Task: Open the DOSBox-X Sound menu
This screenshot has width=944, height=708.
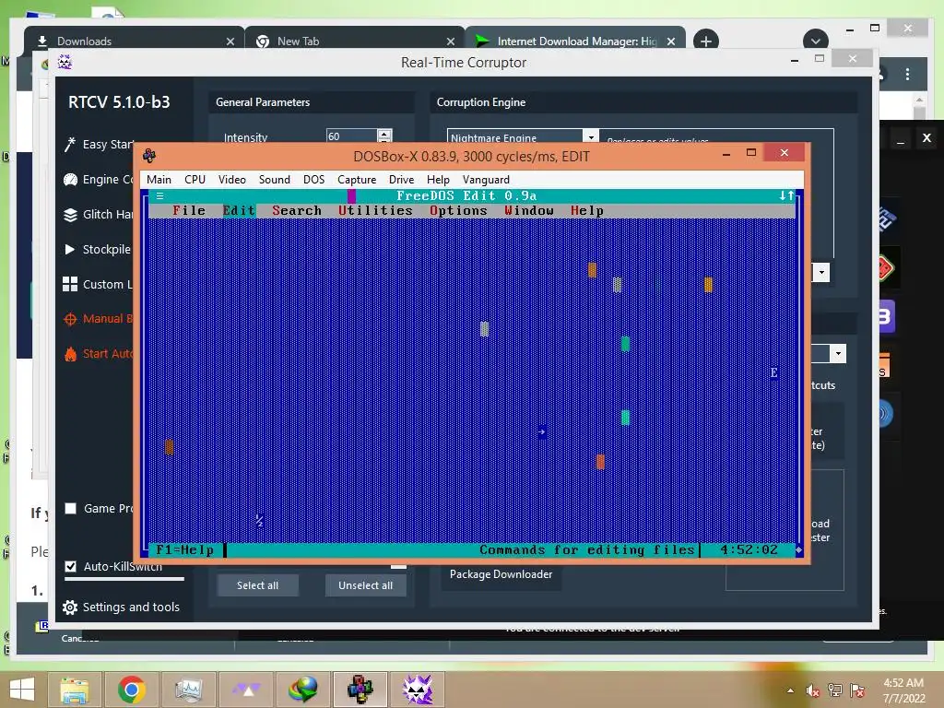Action: (x=275, y=180)
